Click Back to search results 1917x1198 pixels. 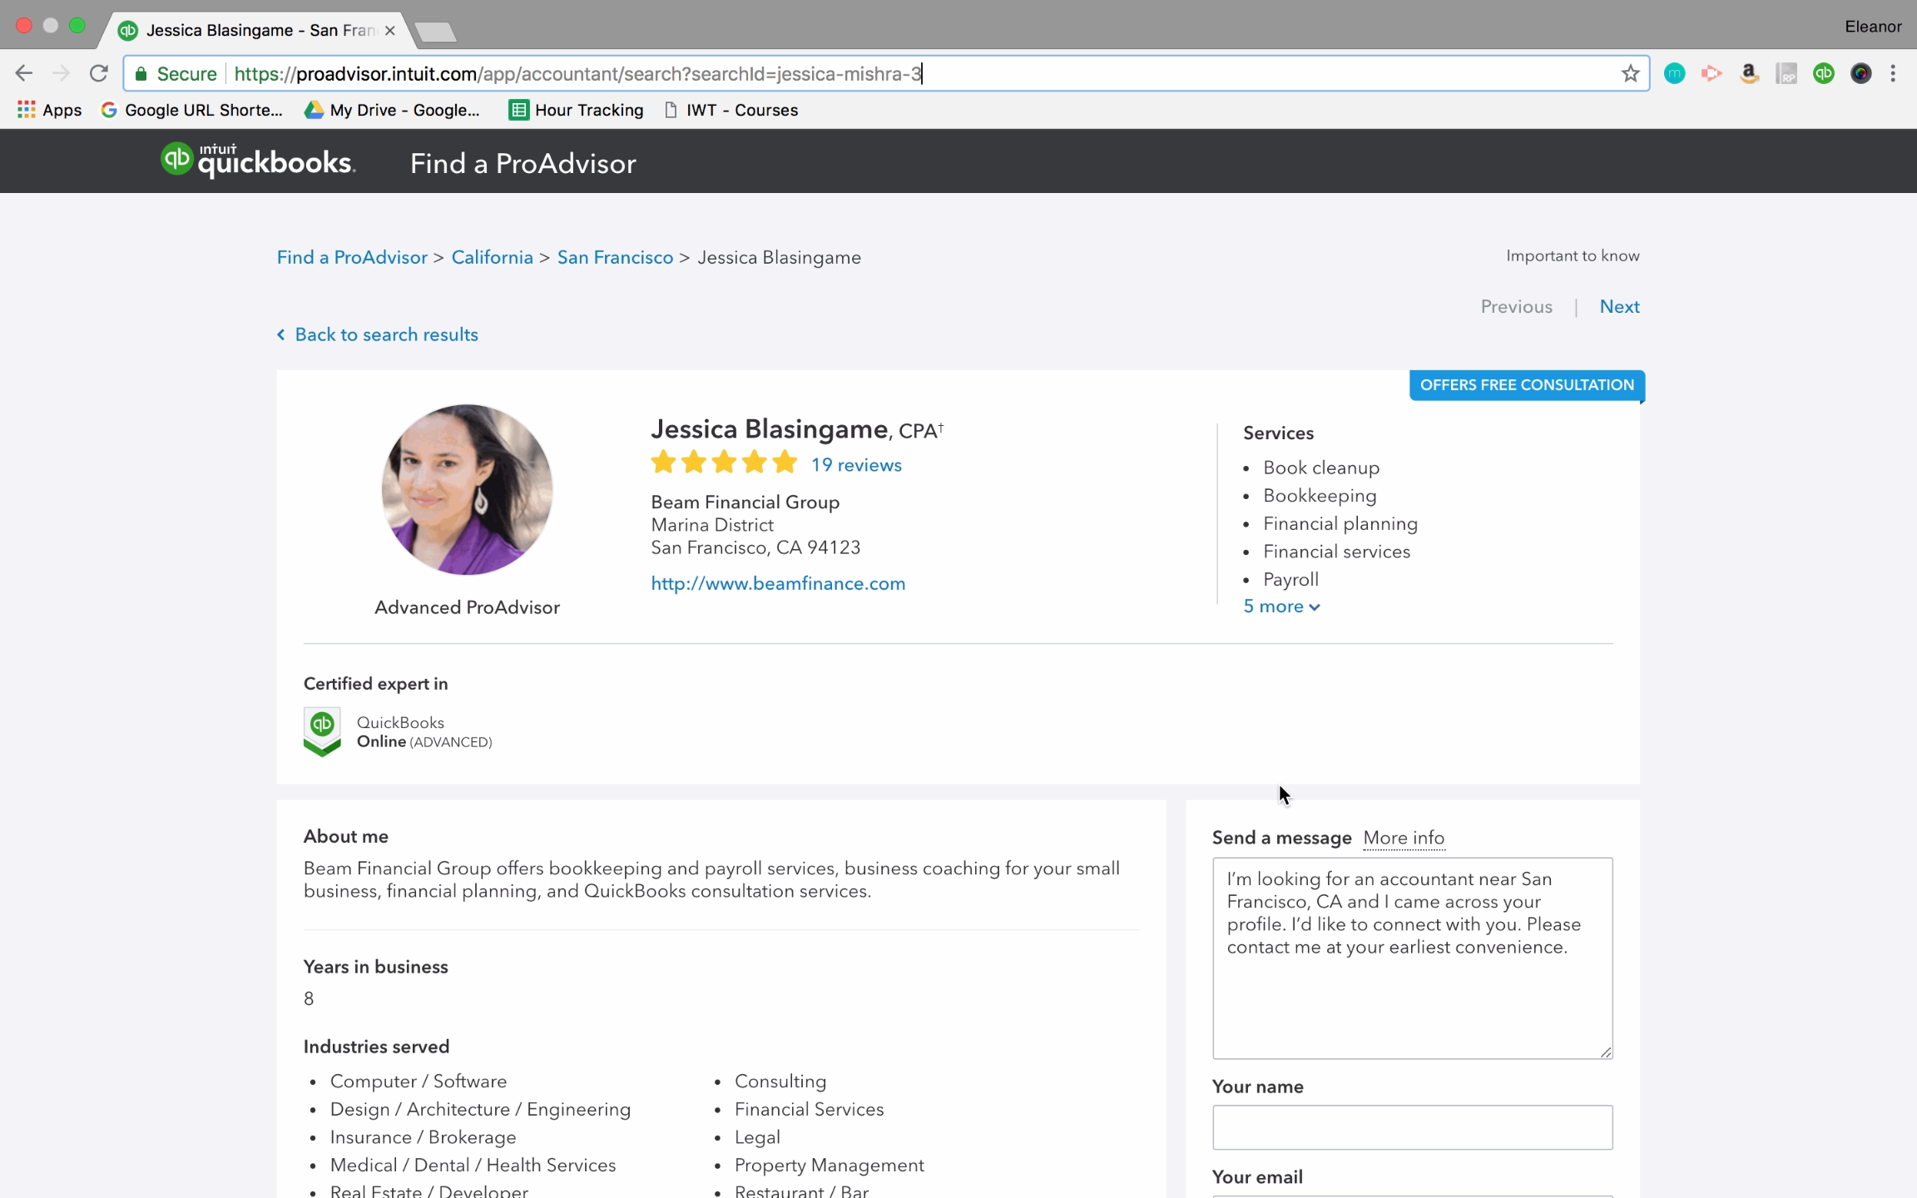377,334
